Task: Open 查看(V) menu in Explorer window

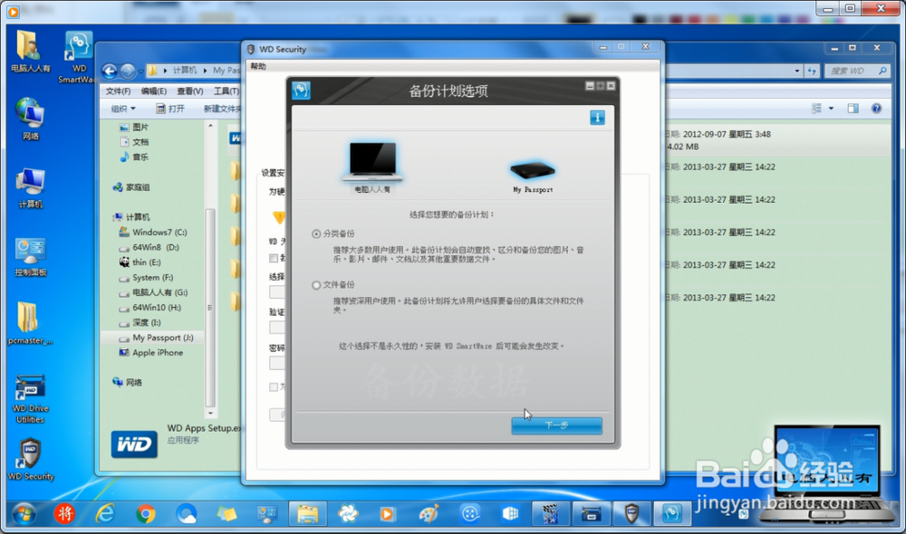Action: pos(190,91)
